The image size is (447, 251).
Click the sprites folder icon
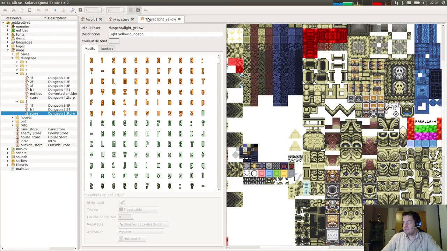13,161
